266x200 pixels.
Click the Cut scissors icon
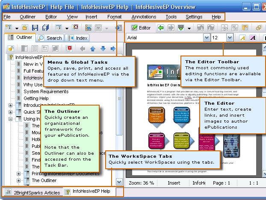click(225, 28)
